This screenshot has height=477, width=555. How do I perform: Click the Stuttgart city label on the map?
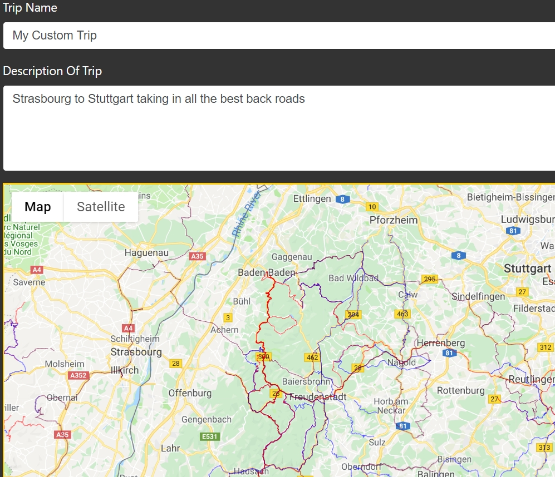click(527, 269)
